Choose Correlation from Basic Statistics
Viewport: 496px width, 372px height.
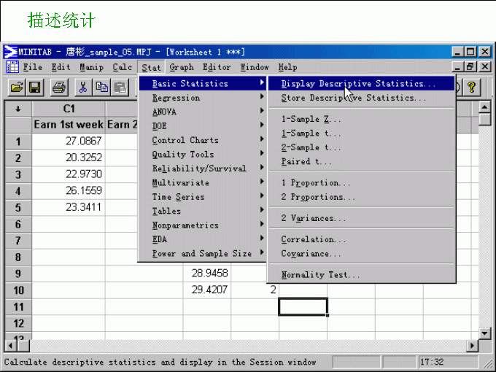[314, 239]
